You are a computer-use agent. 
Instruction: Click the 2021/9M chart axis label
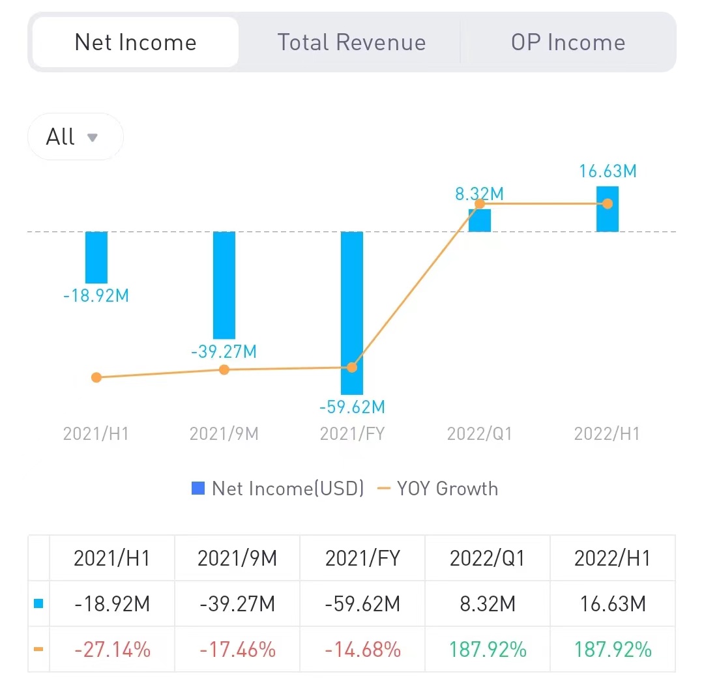tap(224, 433)
